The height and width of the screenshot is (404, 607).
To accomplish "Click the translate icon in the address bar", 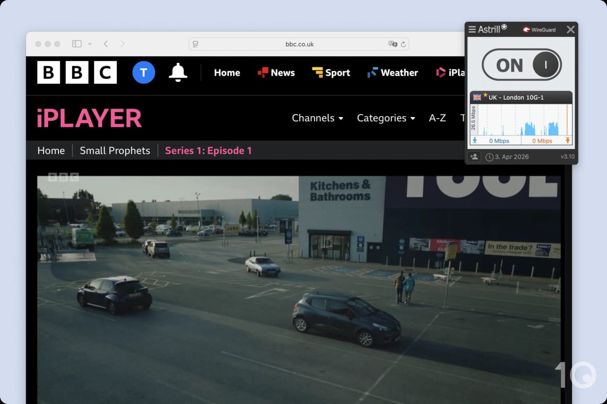I will pyautogui.click(x=392, y=44).
